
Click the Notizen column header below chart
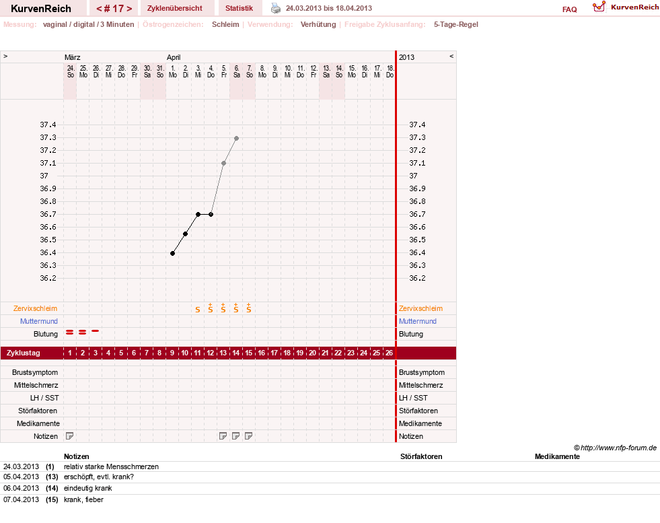(x=76, y=456)
